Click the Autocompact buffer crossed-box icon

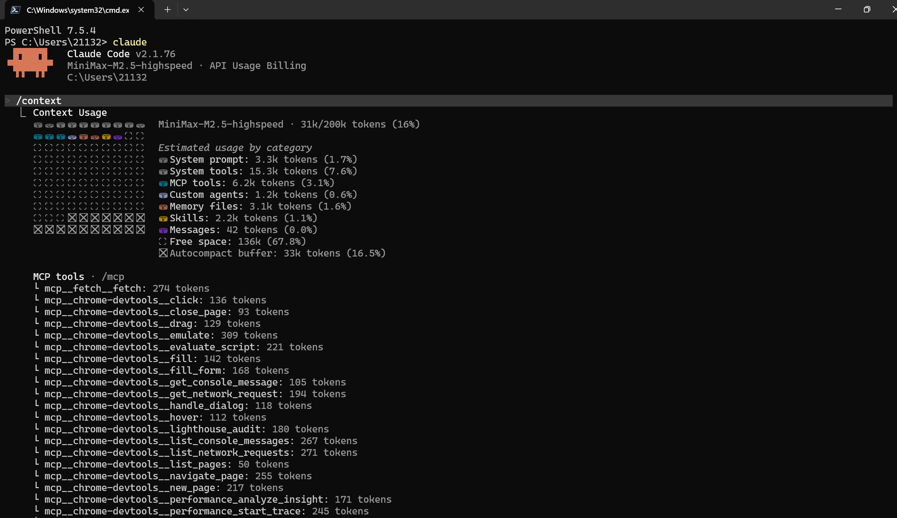click(163, 253)
